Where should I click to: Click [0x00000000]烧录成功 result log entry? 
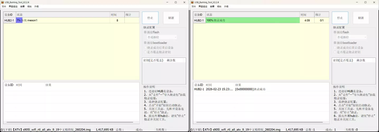click(250, 89)
